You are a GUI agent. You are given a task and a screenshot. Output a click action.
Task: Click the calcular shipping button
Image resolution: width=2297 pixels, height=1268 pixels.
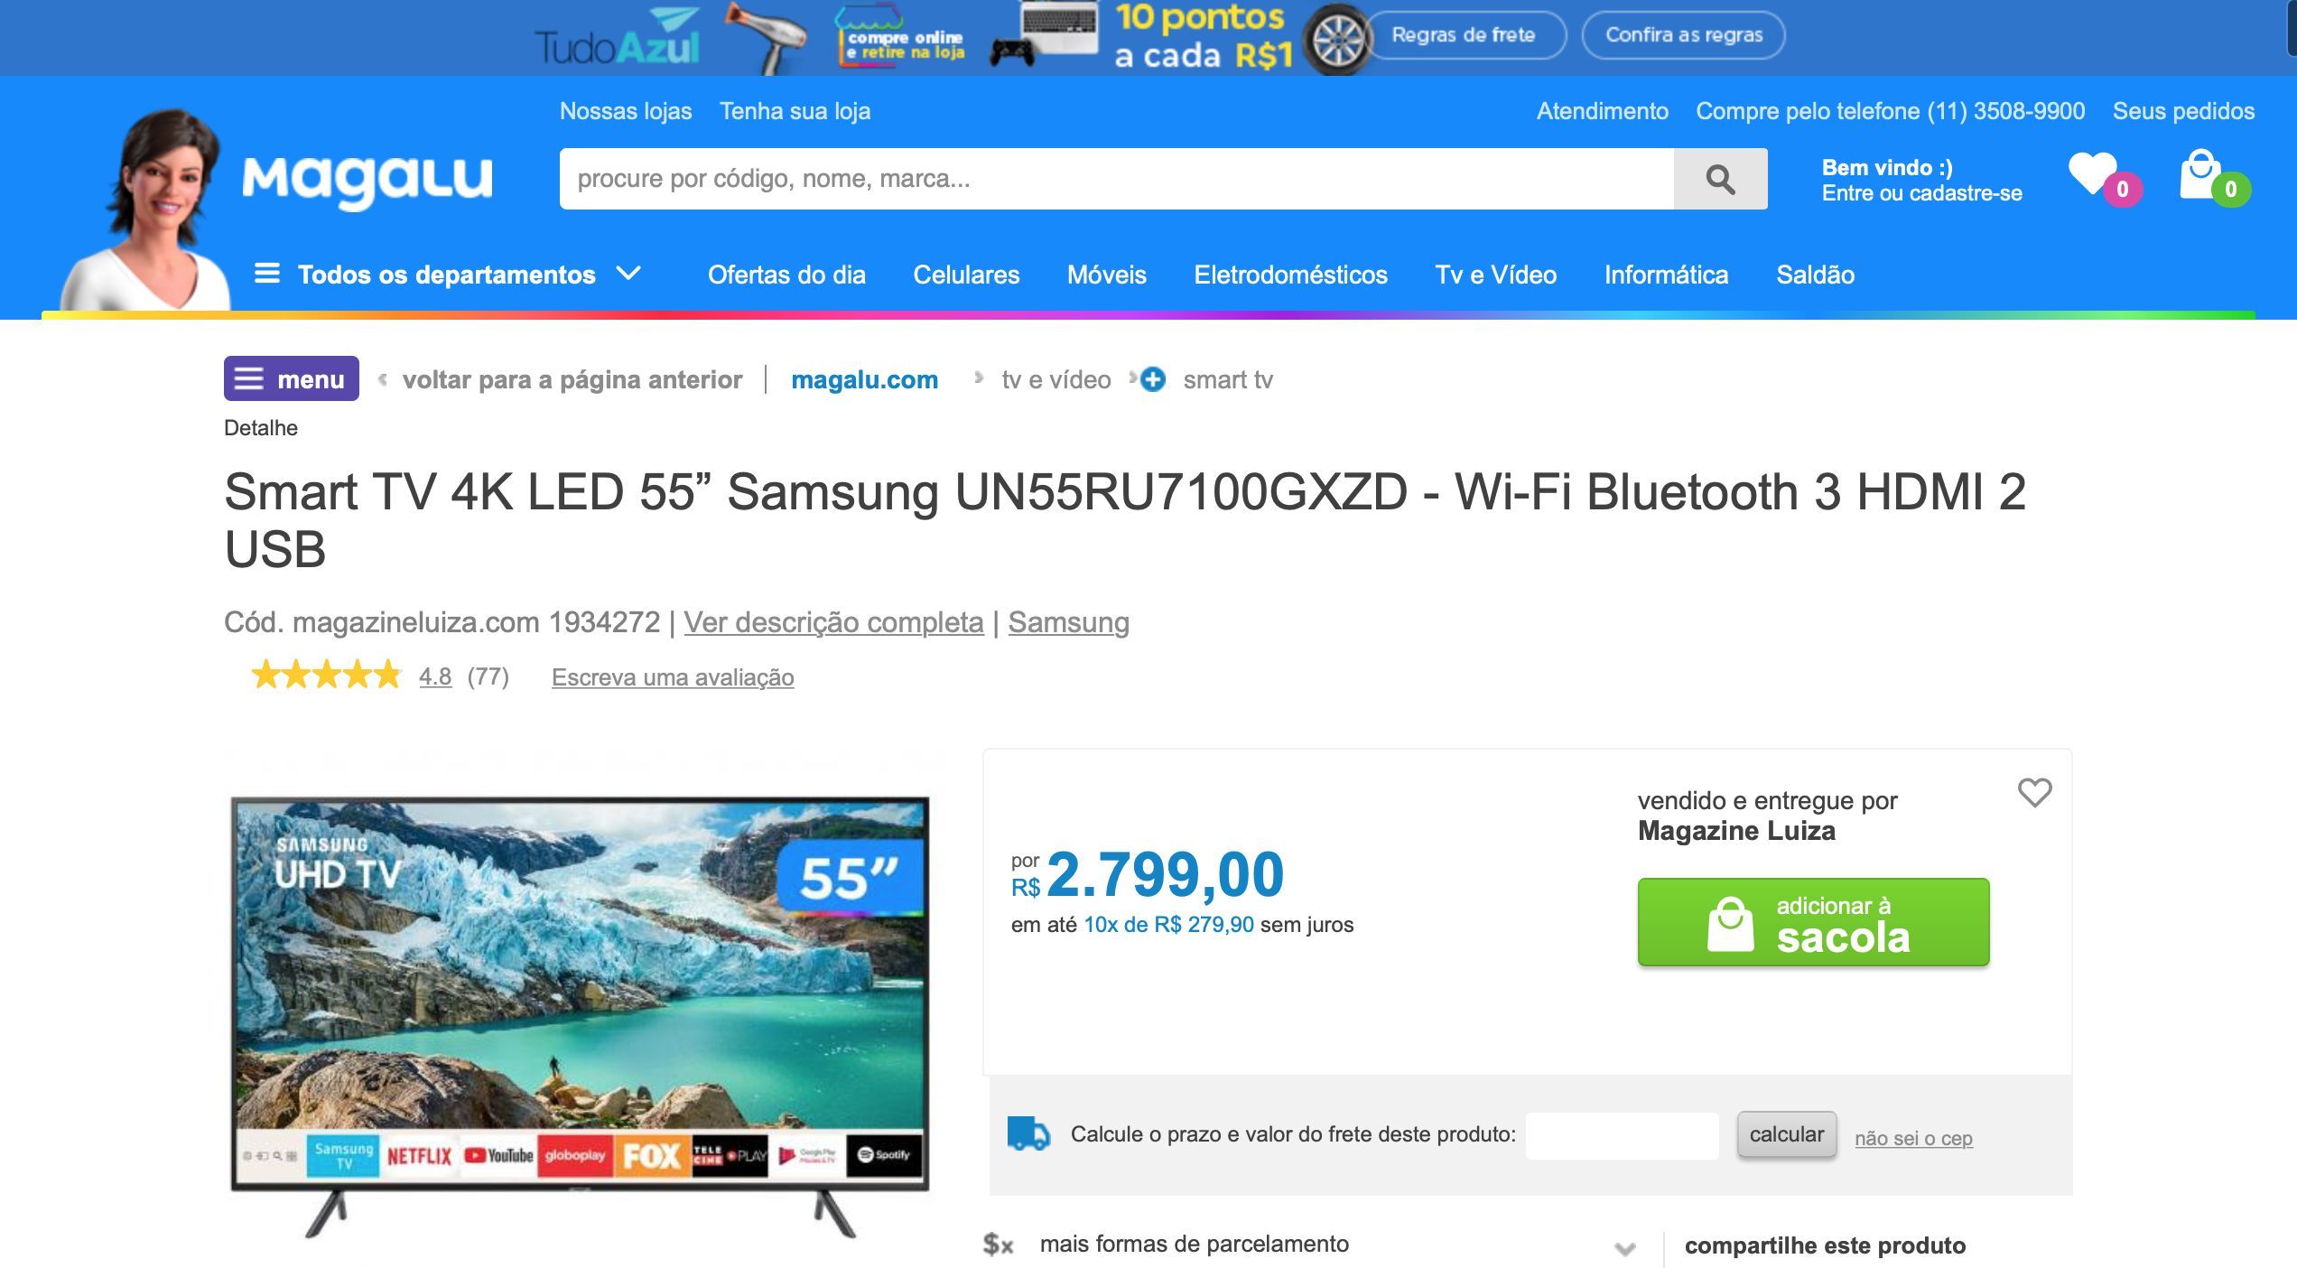[1786, 1134]
